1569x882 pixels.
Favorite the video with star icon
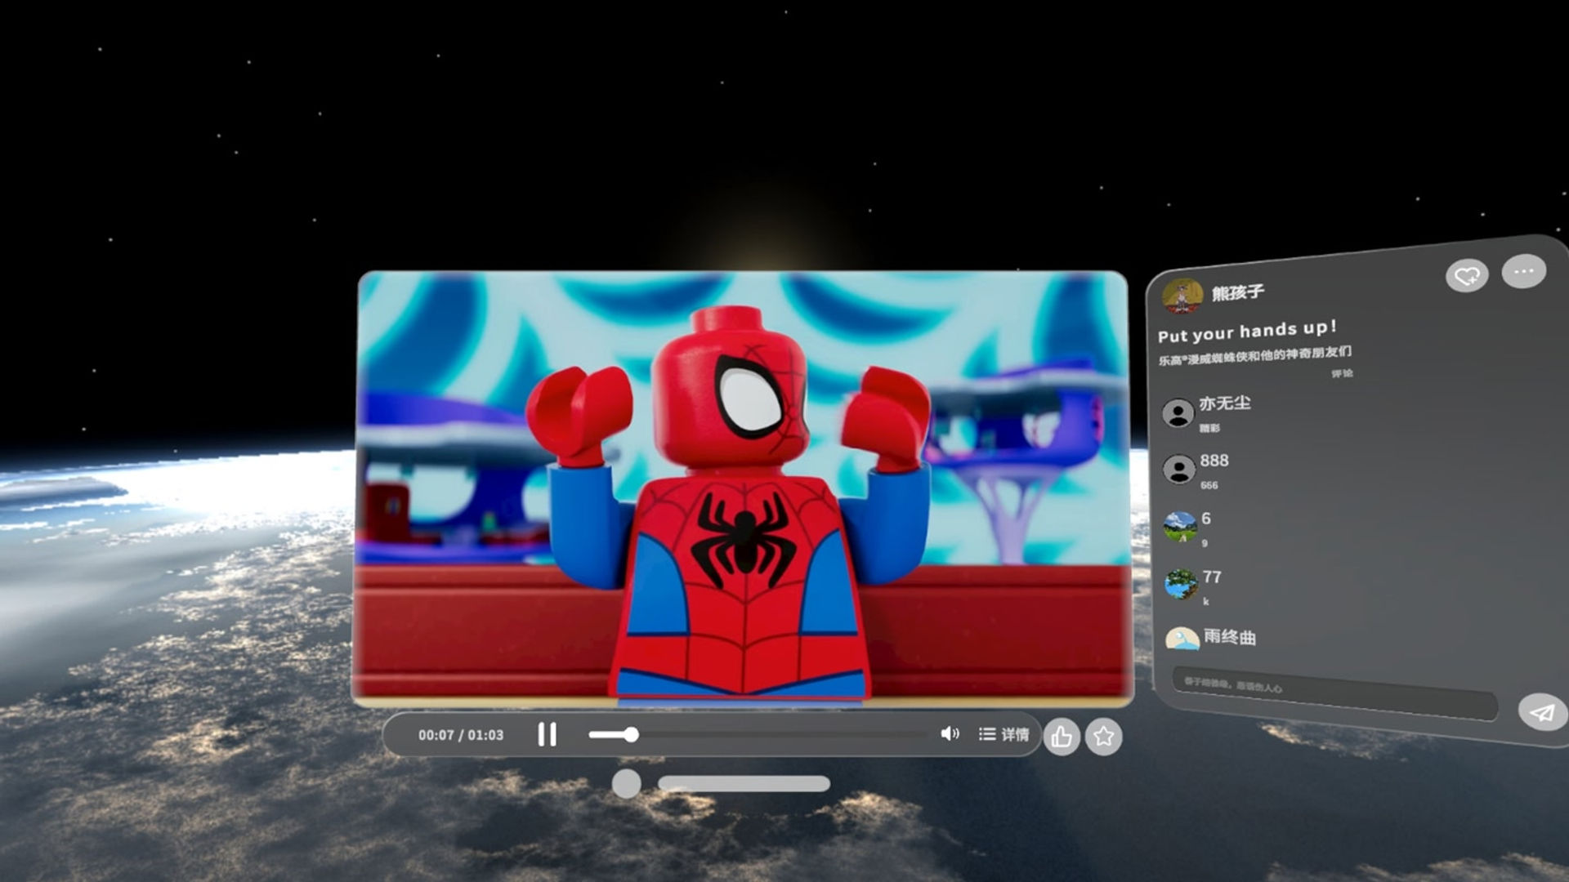(1103, 737)
